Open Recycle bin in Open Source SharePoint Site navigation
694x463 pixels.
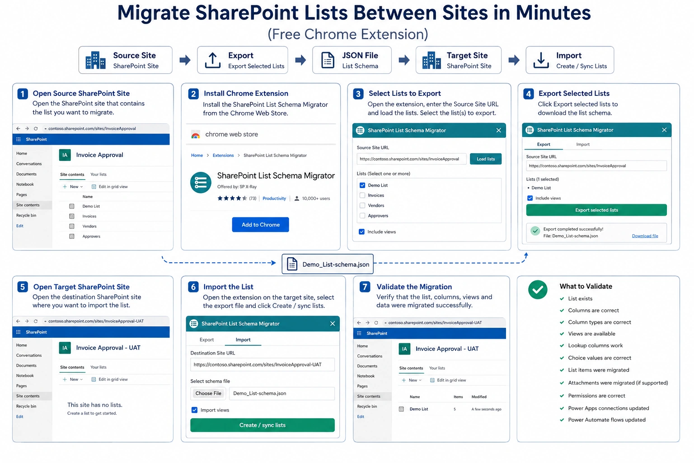pyautogui.click(x=26, y=216)
